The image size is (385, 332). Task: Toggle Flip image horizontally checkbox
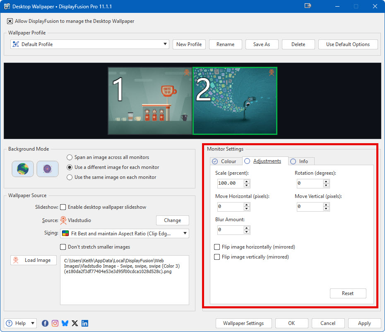(x=217, y=247)
